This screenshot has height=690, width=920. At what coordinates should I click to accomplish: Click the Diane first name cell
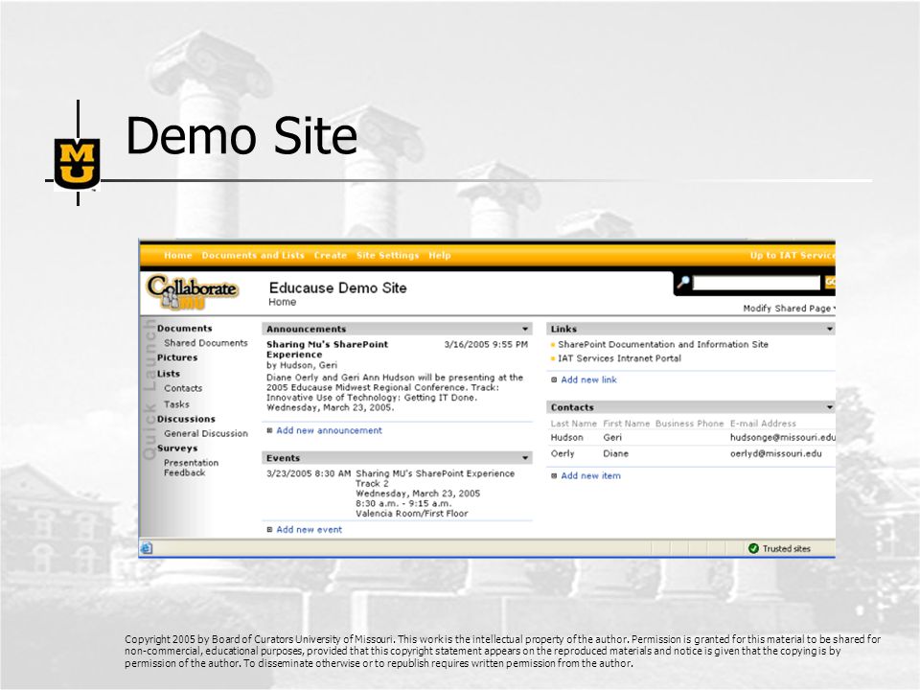click(615, 453)
